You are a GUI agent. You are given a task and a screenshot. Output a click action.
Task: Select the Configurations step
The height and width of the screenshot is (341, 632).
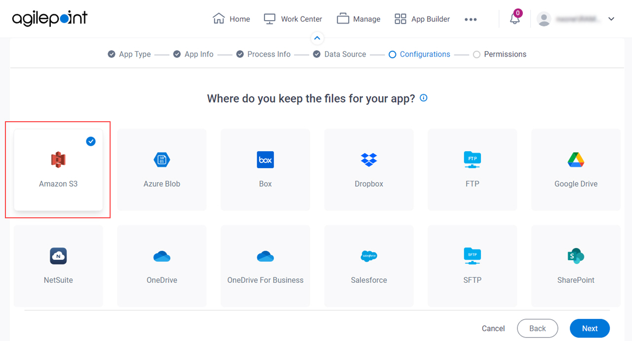tap(420, 54)
